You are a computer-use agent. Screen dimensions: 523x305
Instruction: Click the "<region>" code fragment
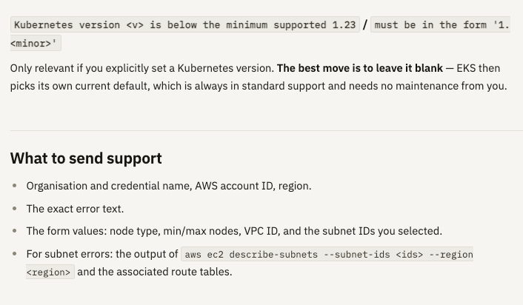pos(50,272)
